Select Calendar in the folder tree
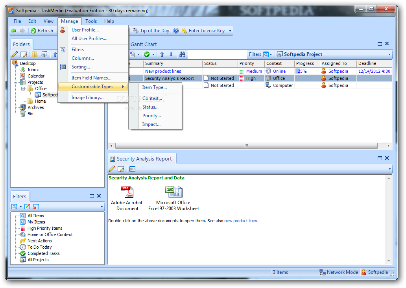The image size is (406, 288). click(36, 76)
